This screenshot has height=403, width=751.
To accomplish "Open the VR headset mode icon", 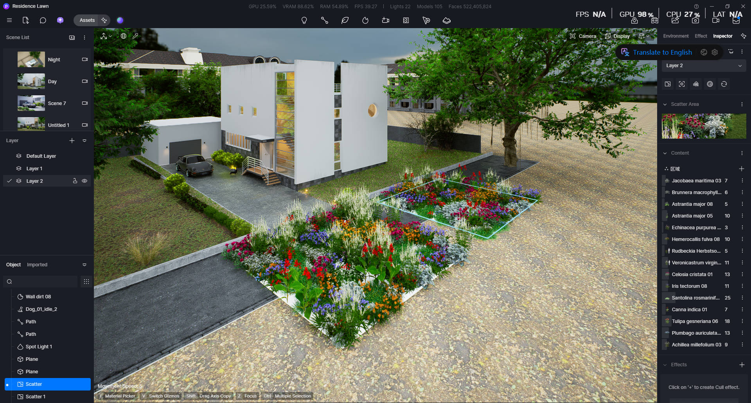I will (655, 21).
